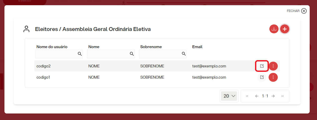Go to the previous page arrow
317x120 pixels.
(x=257, y=96)
